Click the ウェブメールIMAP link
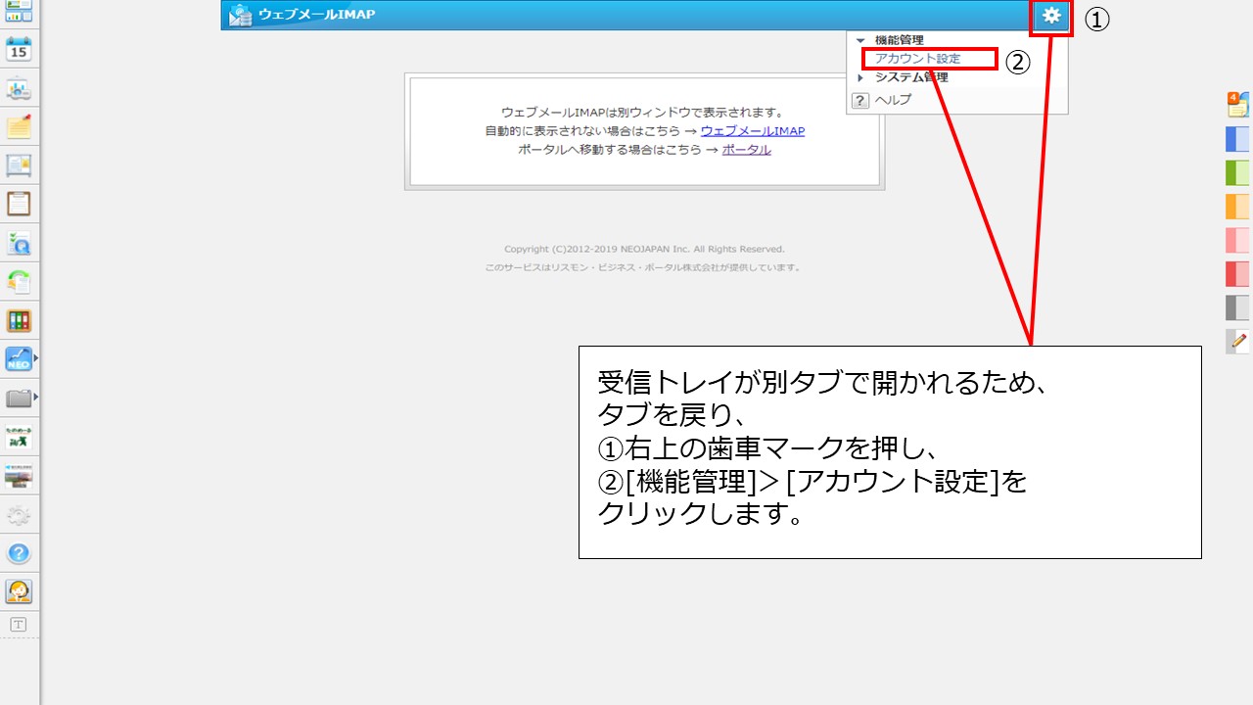1253x705 pixels. click(753, 130)
